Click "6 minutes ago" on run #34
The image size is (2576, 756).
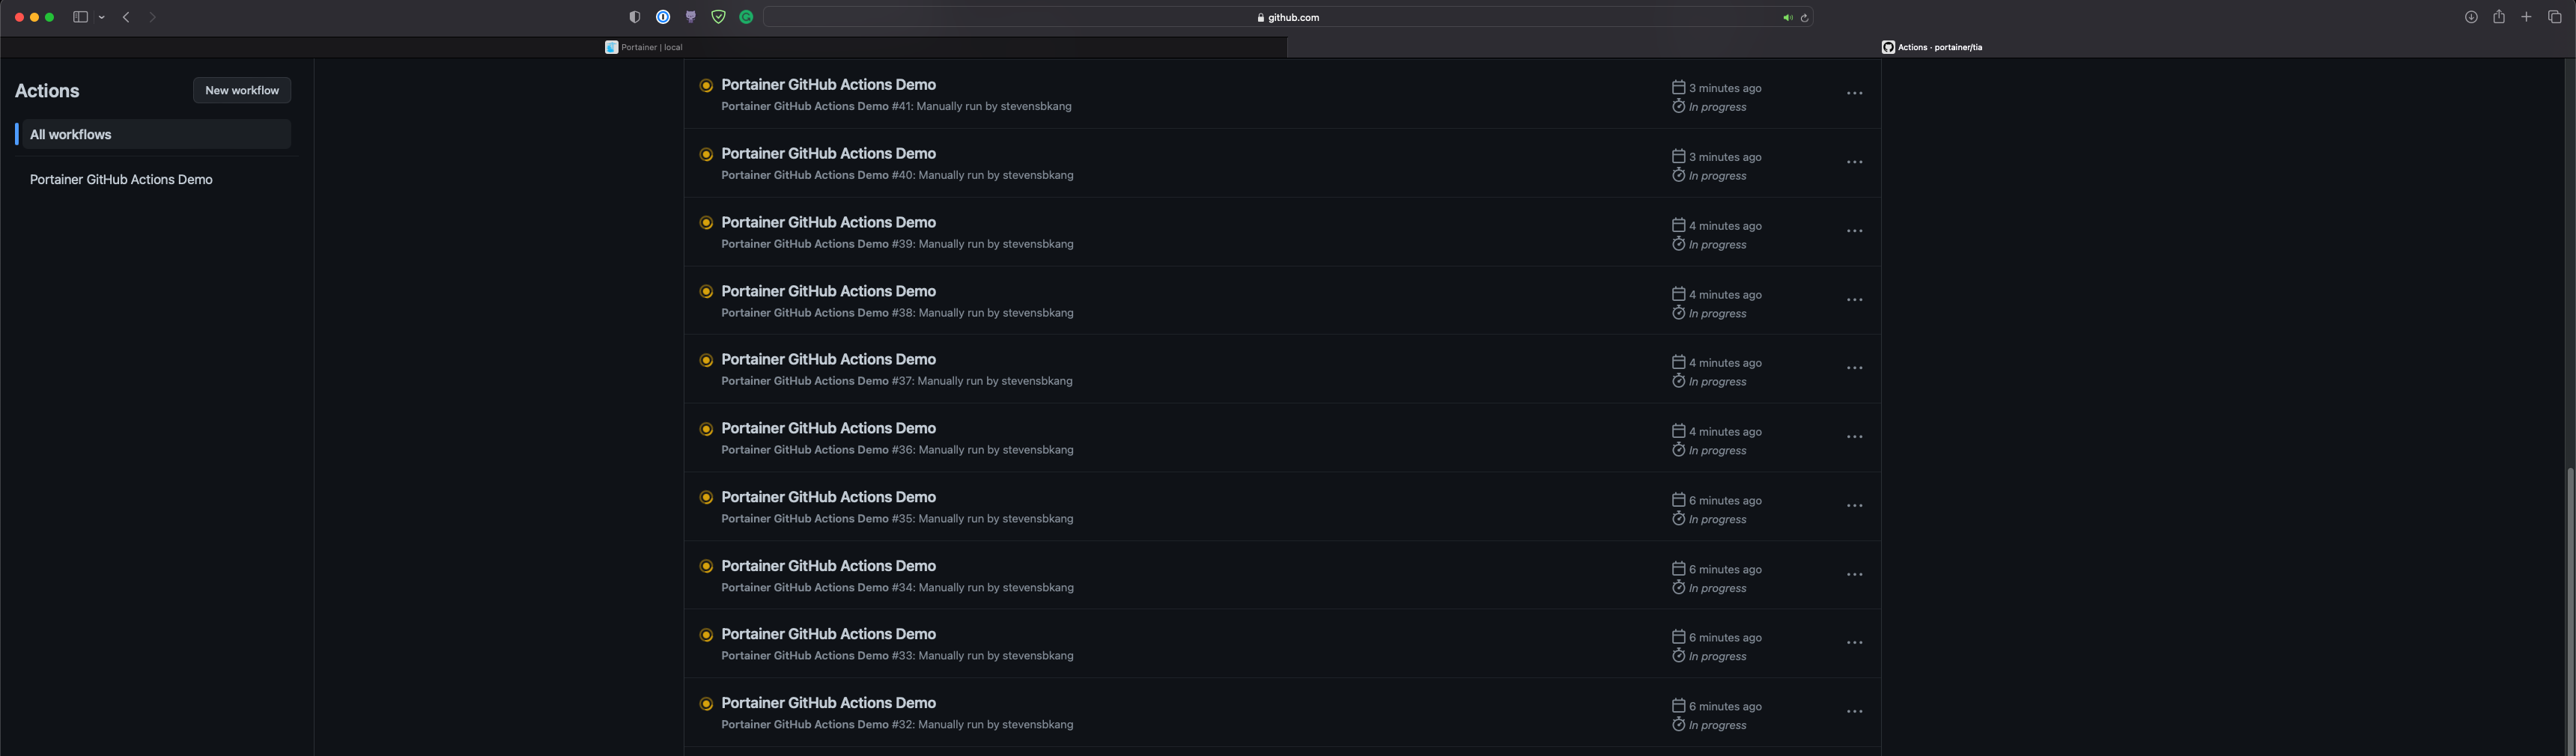click(x=1725, y=570)
